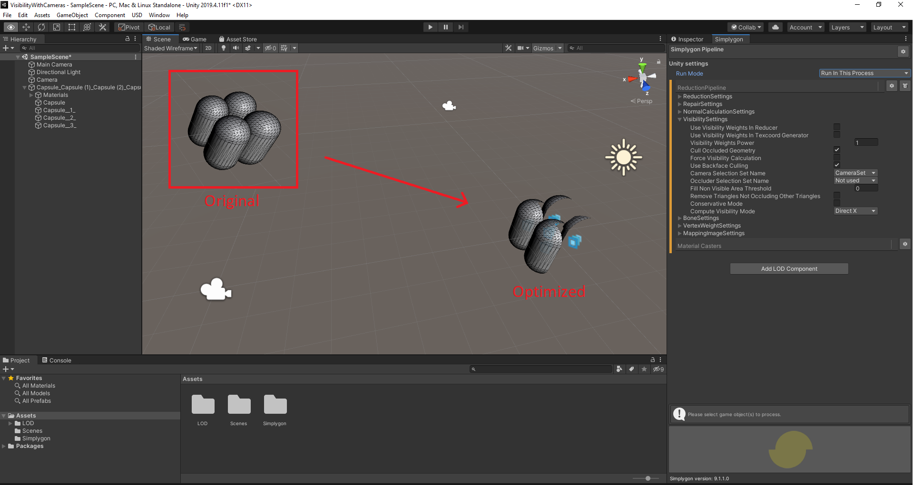Viewport: 913px width, 485px height.
Task: Open the Run Mode dropdown
Action: point(864,73)
